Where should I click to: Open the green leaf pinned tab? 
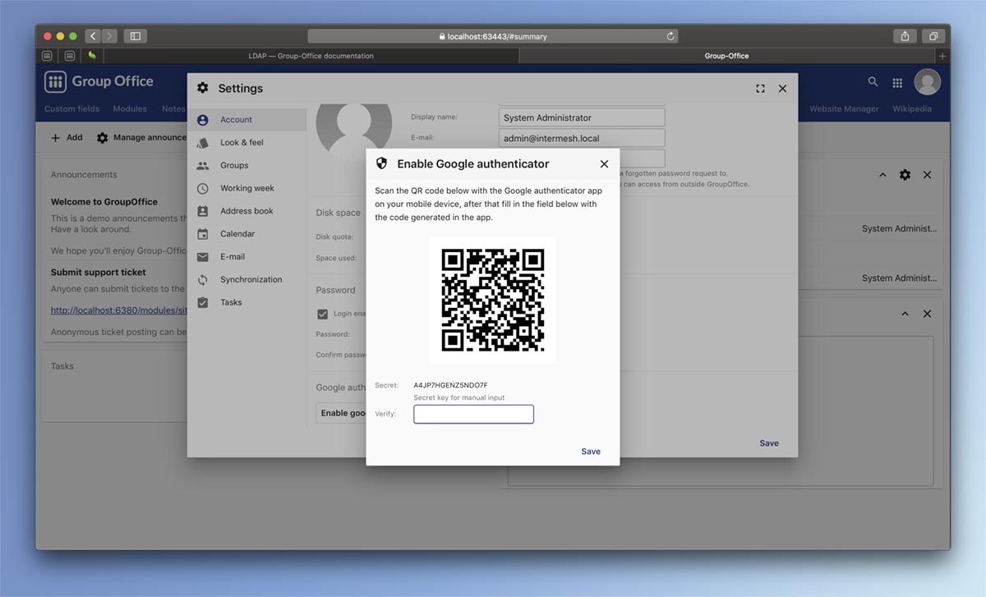(x=92, y=56)
